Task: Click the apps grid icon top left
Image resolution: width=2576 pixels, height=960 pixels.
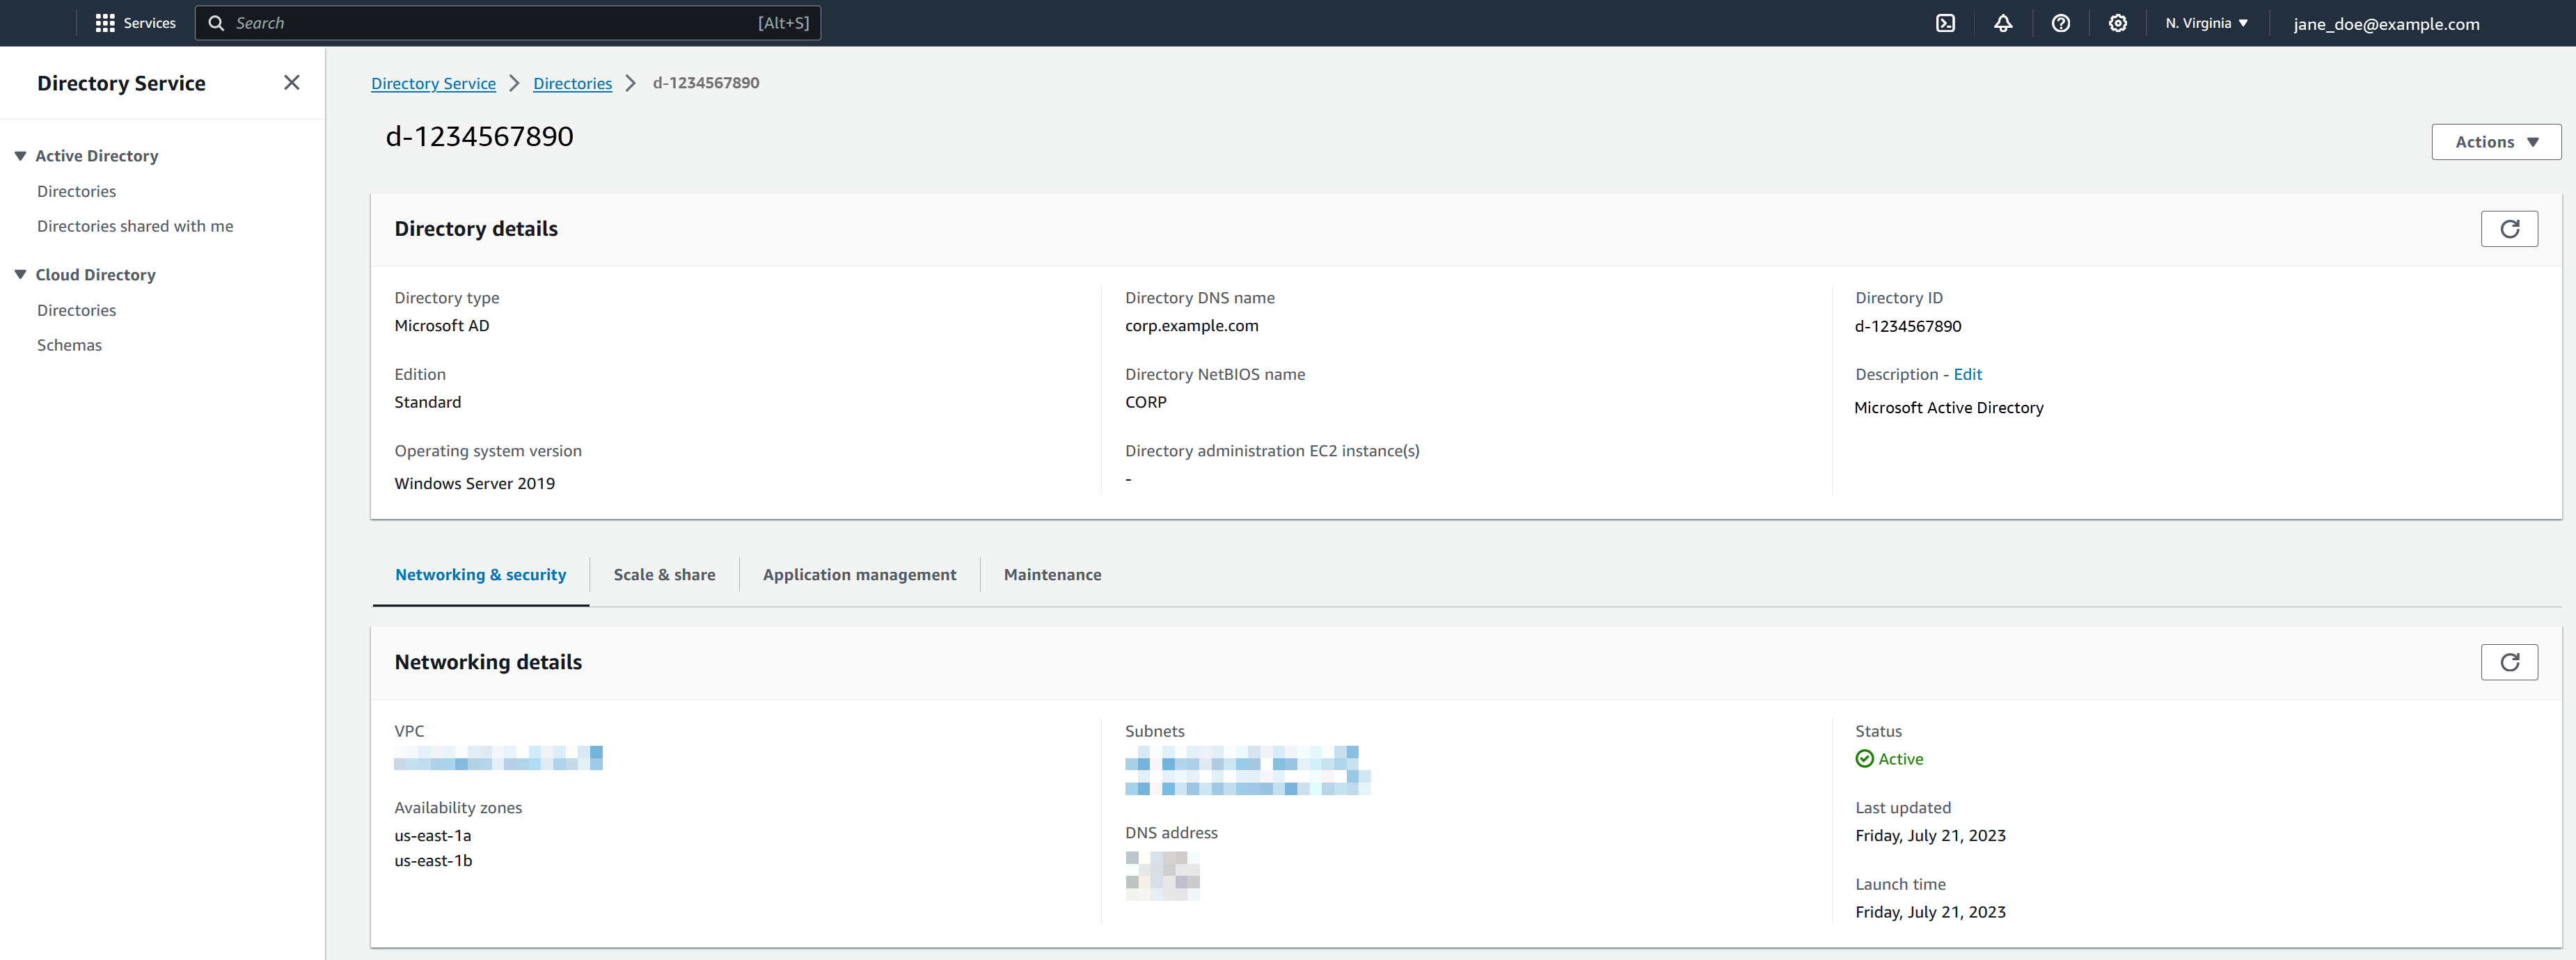Action: [105, 22]
